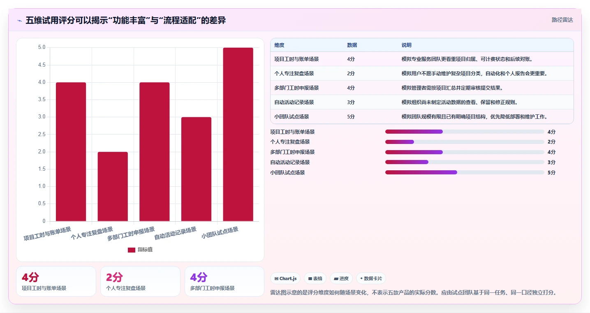Click the 个人专注复盘场景 chart axis label
Viewport: 590px width, 313px height.
[92, 233]
